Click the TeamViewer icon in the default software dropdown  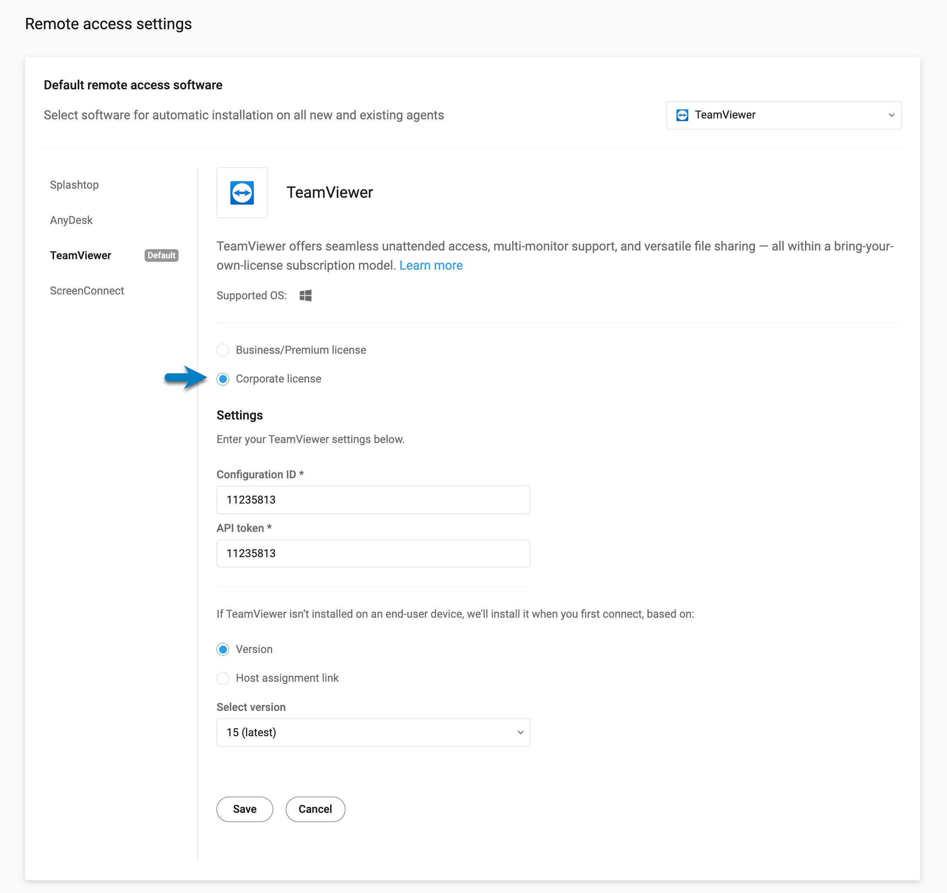pyautogui.click(x=682, y=115)
